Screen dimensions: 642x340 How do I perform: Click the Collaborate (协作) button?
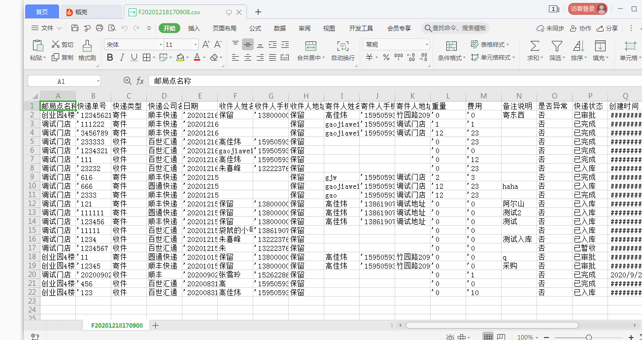pos(580,29)
